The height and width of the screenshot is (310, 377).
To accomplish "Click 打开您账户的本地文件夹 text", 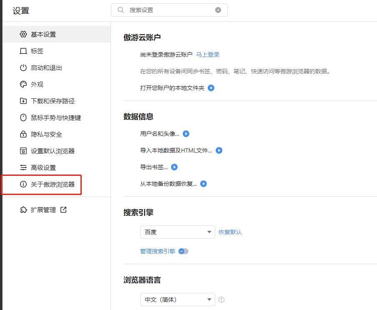I will coord(172,88).
